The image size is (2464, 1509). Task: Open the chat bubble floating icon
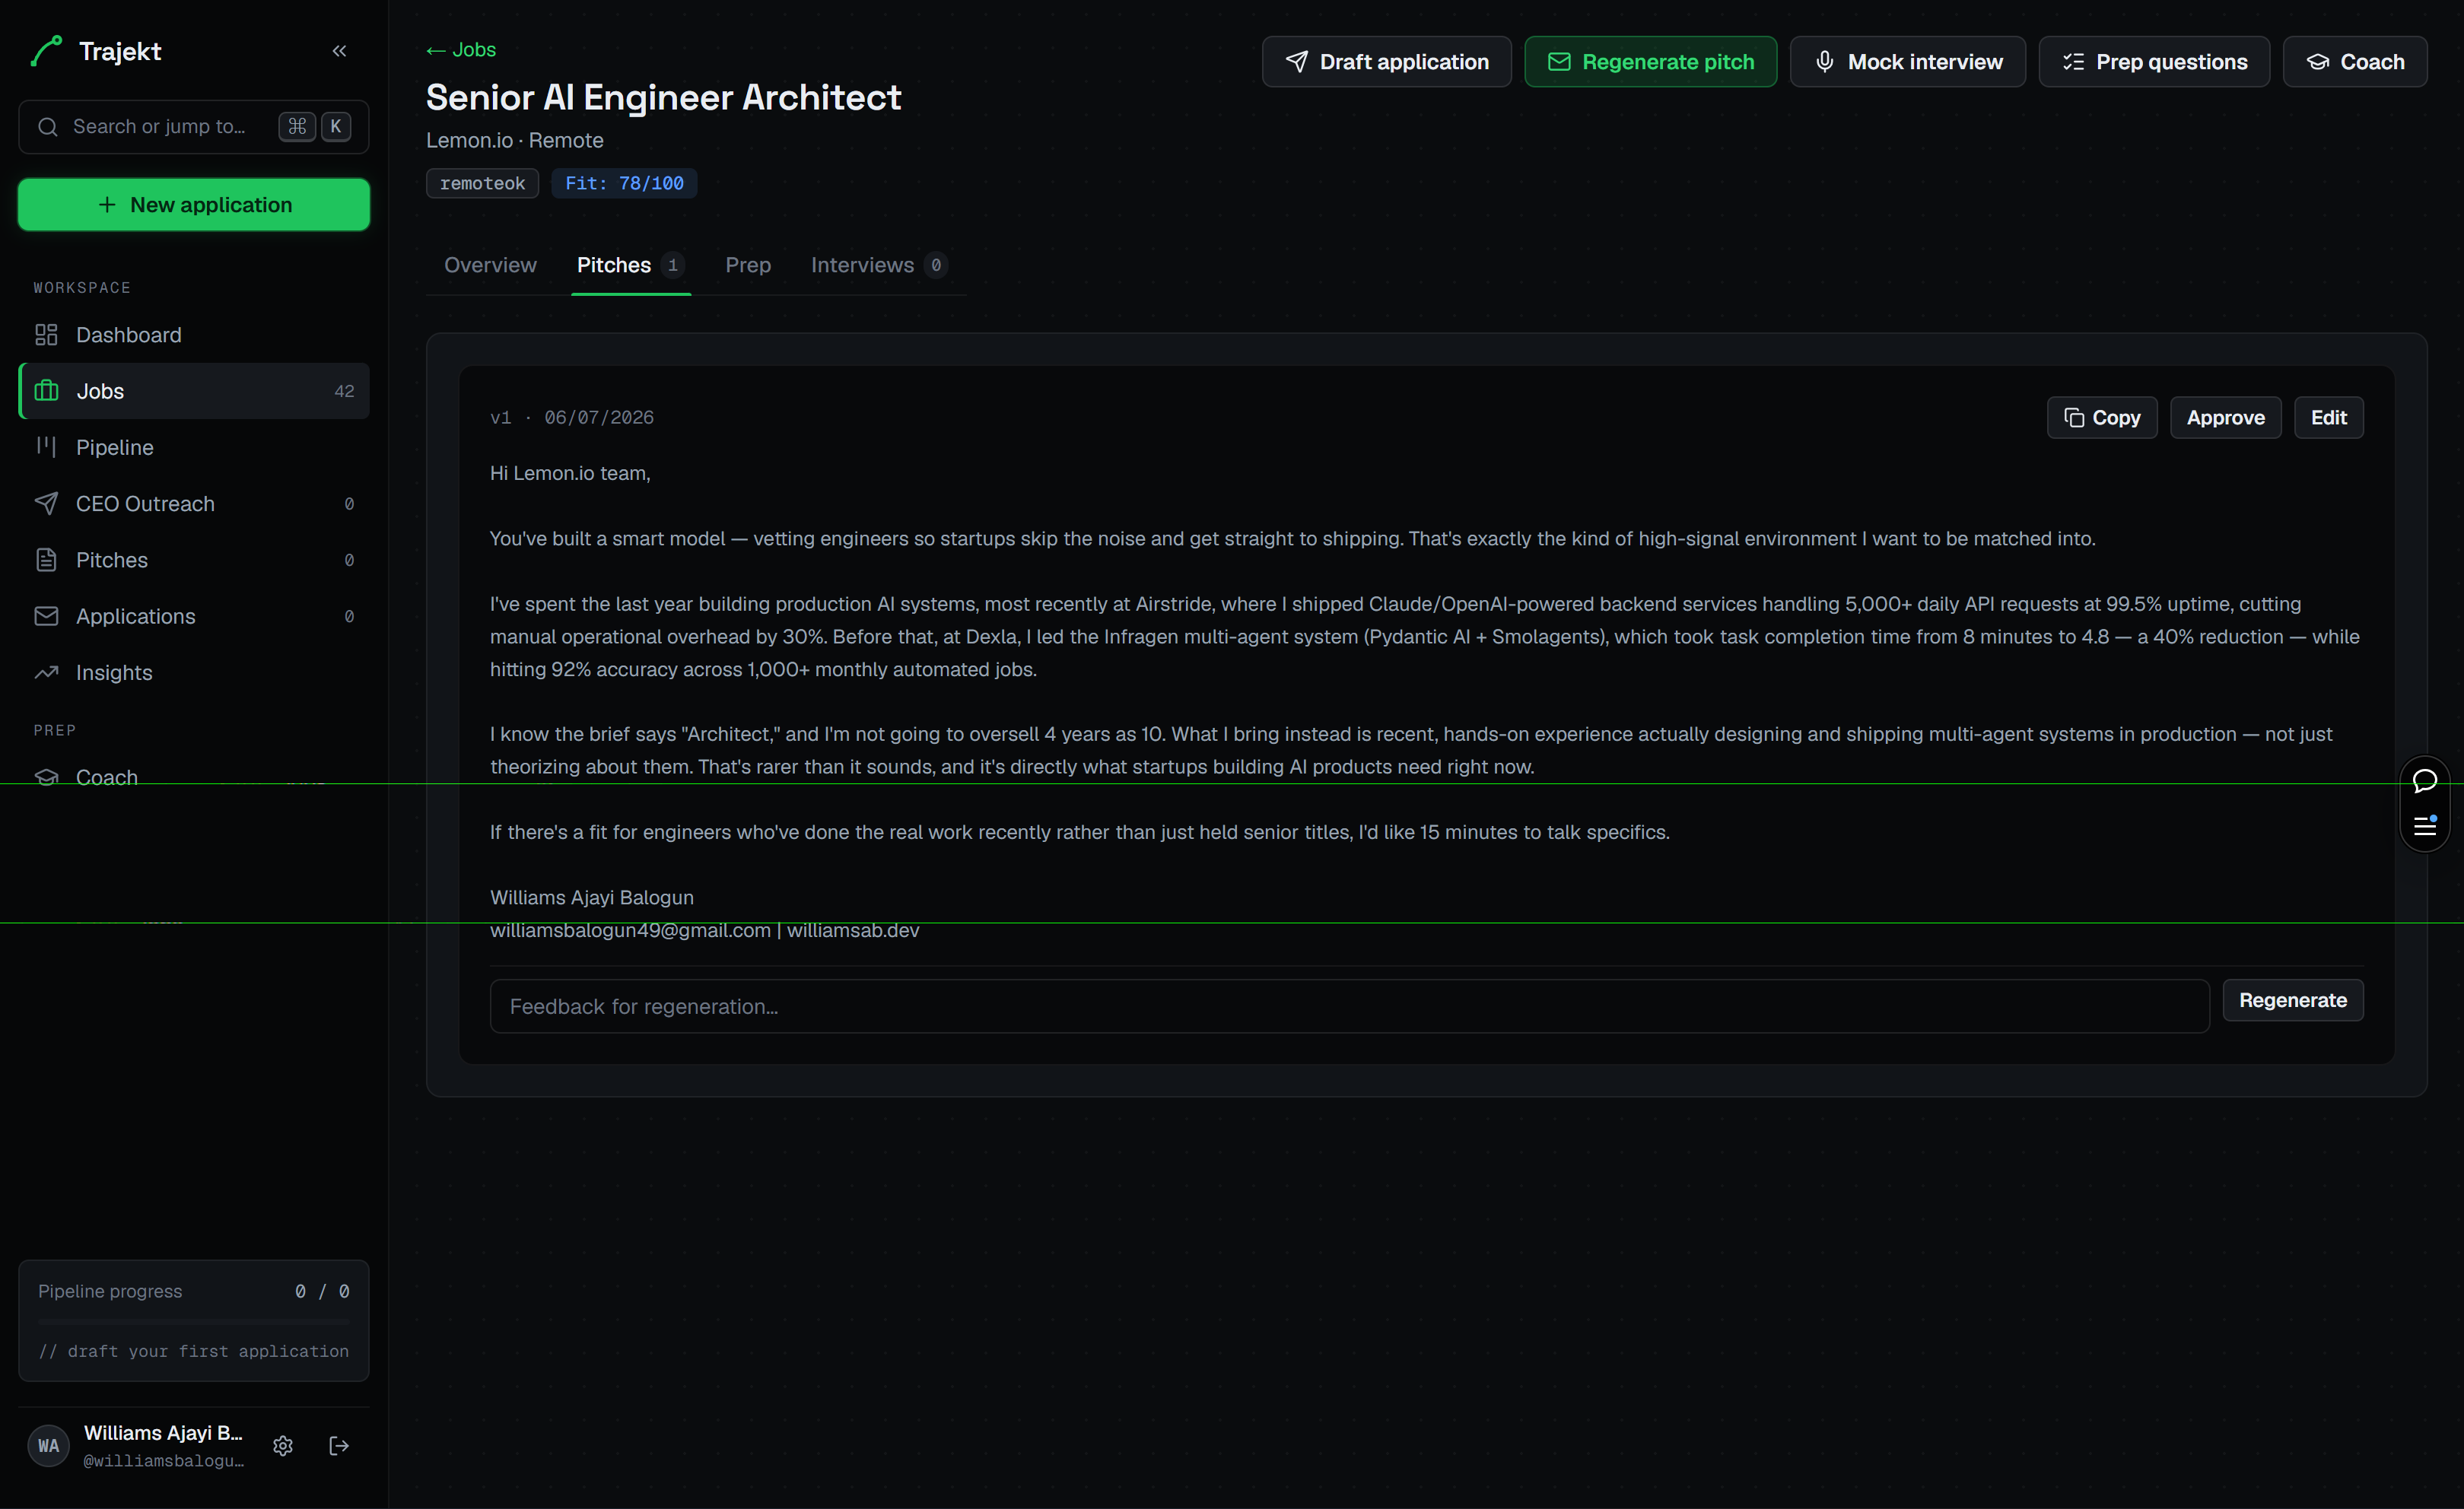coord(2425,780)
